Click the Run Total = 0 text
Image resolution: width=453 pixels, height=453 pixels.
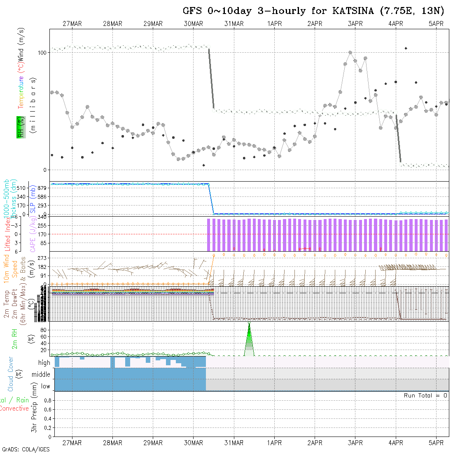tap(425, 395)
